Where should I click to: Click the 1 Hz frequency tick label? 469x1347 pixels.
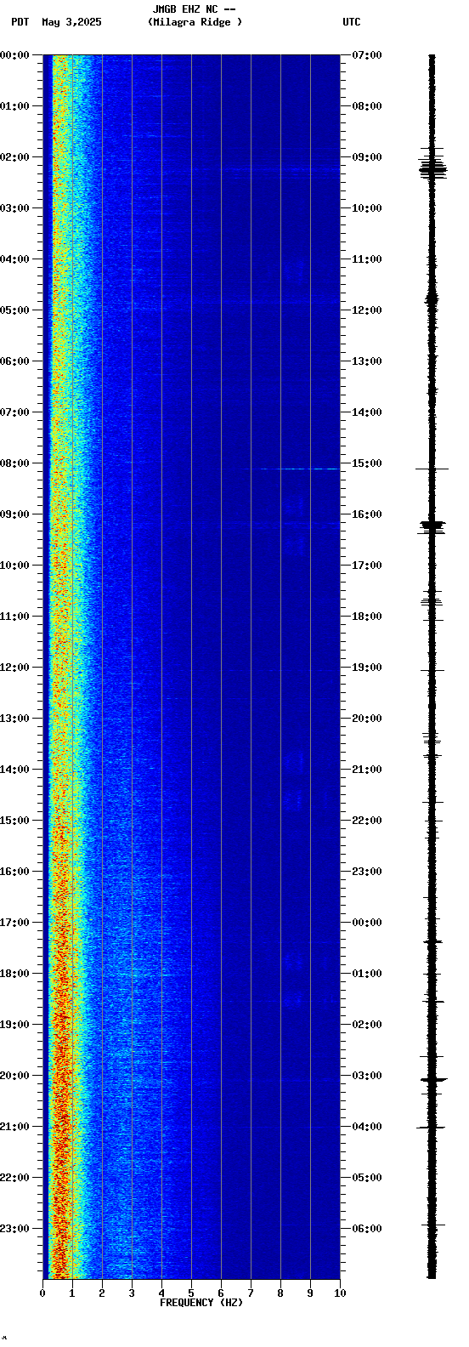(x=72, y=1293)
